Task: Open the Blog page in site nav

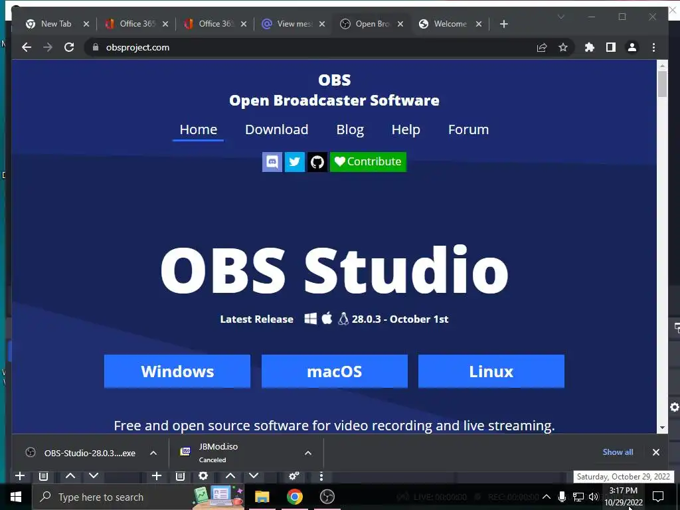Action: click(x=350, y=129)
